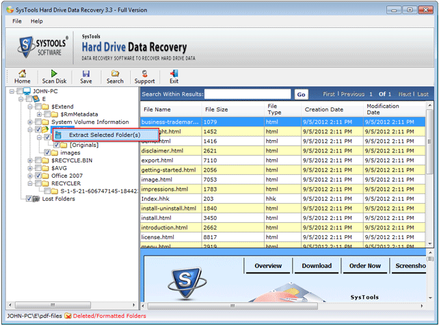Click the Go search button
Image resolution: width=439 pixels, height=326 pixels.
click(302, 94)
